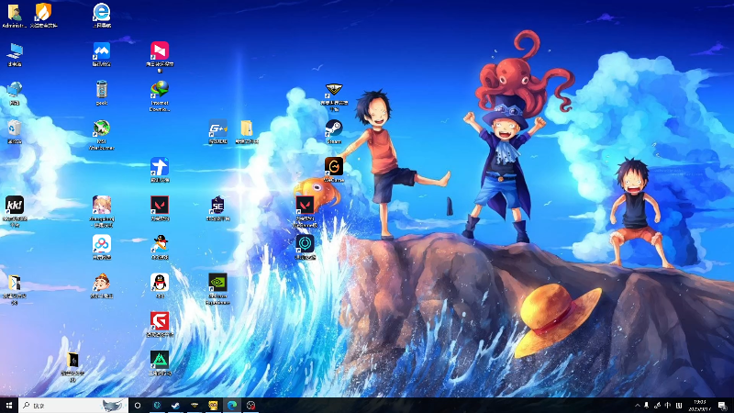Toggle the Chinese 中 input language indicator
Image resolution: width=734 pixels, height=413 pixels.
668,406
